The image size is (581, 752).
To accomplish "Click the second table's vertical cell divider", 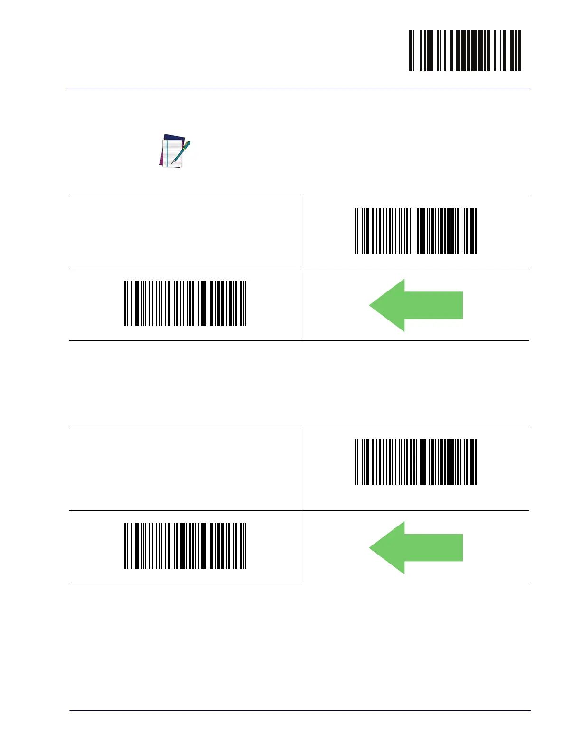I will (302, 505).
